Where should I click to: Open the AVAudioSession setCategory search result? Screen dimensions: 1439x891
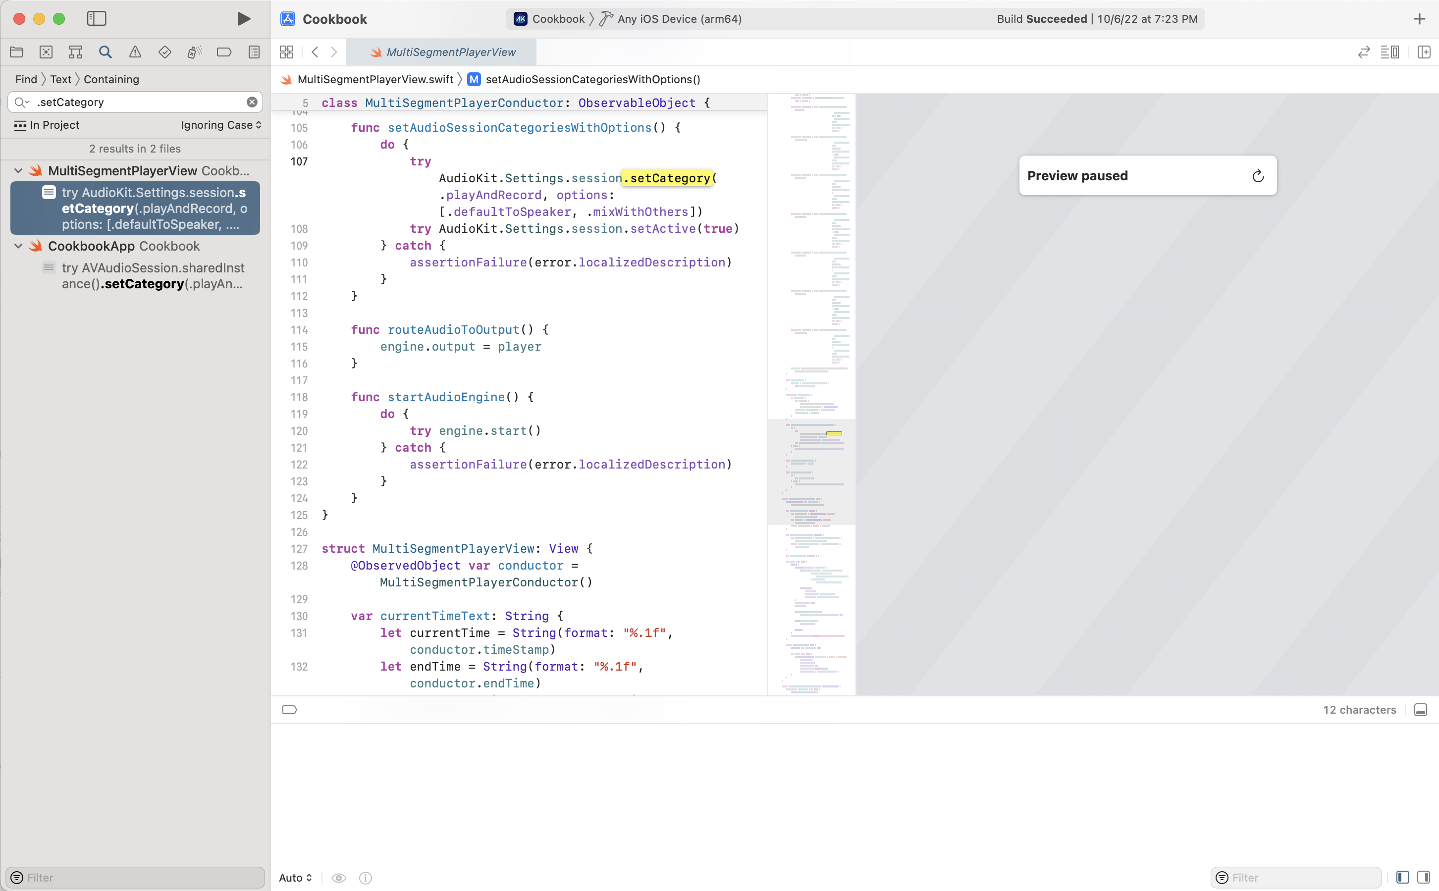152,276
